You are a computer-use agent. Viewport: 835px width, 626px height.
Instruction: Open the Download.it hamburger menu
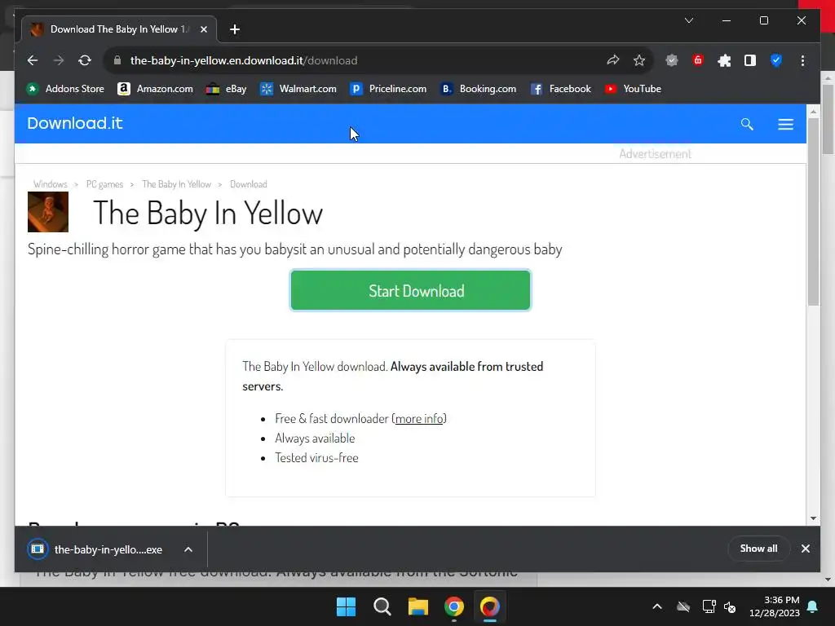tap(785, 124)
